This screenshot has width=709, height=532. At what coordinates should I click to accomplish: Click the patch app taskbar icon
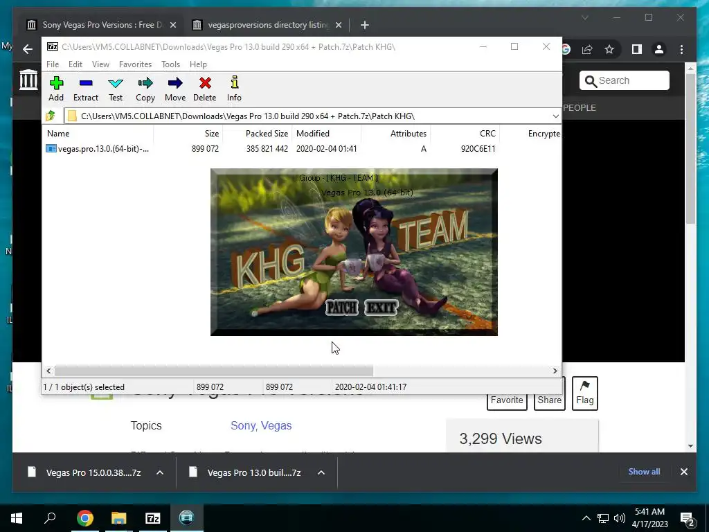tap(186, 518)
